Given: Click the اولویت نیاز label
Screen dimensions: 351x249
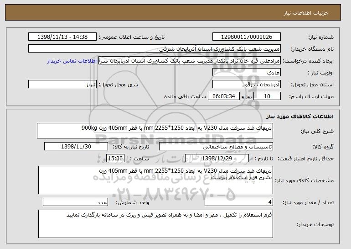Looking at the screenshot, I should pos(321,73).
